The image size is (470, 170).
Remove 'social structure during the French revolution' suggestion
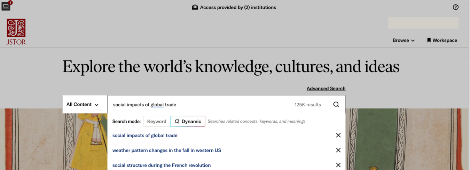(x=338, y=165)
